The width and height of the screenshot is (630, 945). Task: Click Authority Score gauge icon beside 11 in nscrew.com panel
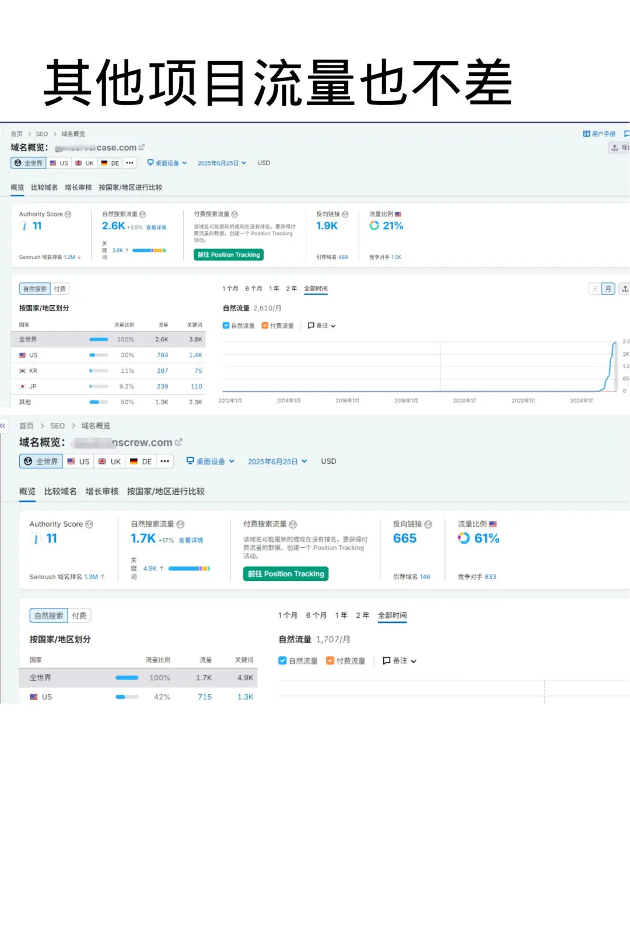(x=36, y=538)
